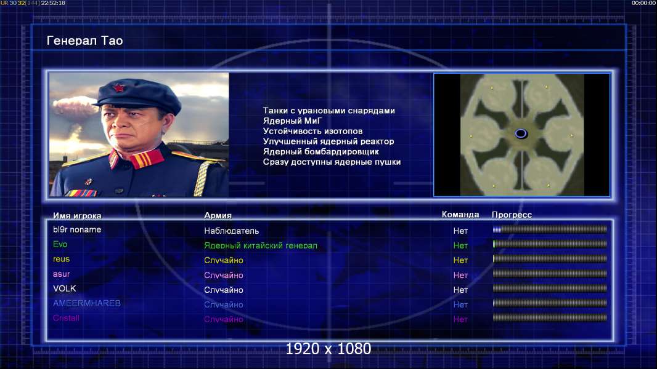Image resolution: width=657 pixels, height=369 pixels.
Task: Select player name bl9r noname
Action: click(77, 229)
